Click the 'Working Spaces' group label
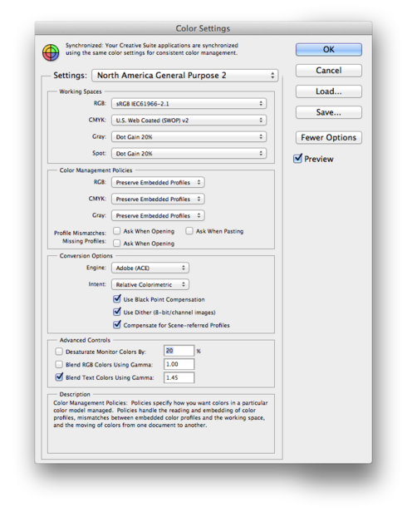The image size is (407, 512). pos(81,91)
